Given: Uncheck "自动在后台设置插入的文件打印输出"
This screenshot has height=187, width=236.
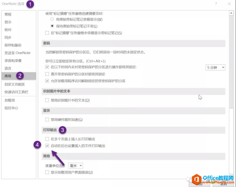Looking at the screenshot, I should pyautogui.click(x=47, y=145).
